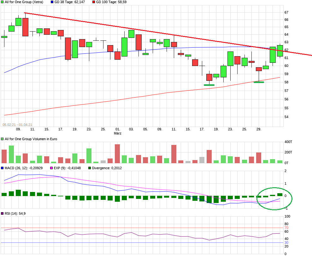Click the 55 price axis label
312x257 pixels.
tap(286, 108)
